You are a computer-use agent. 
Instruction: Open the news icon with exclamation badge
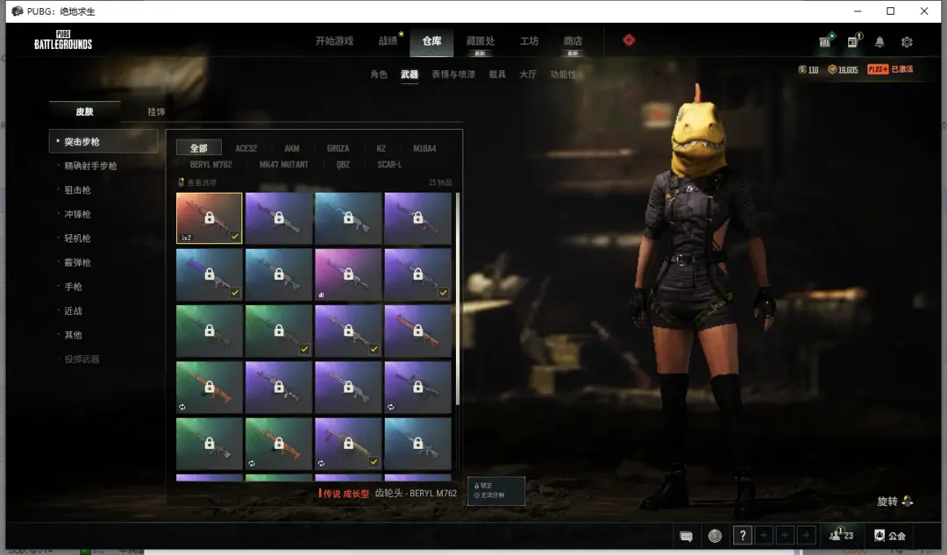click(853, 40)
